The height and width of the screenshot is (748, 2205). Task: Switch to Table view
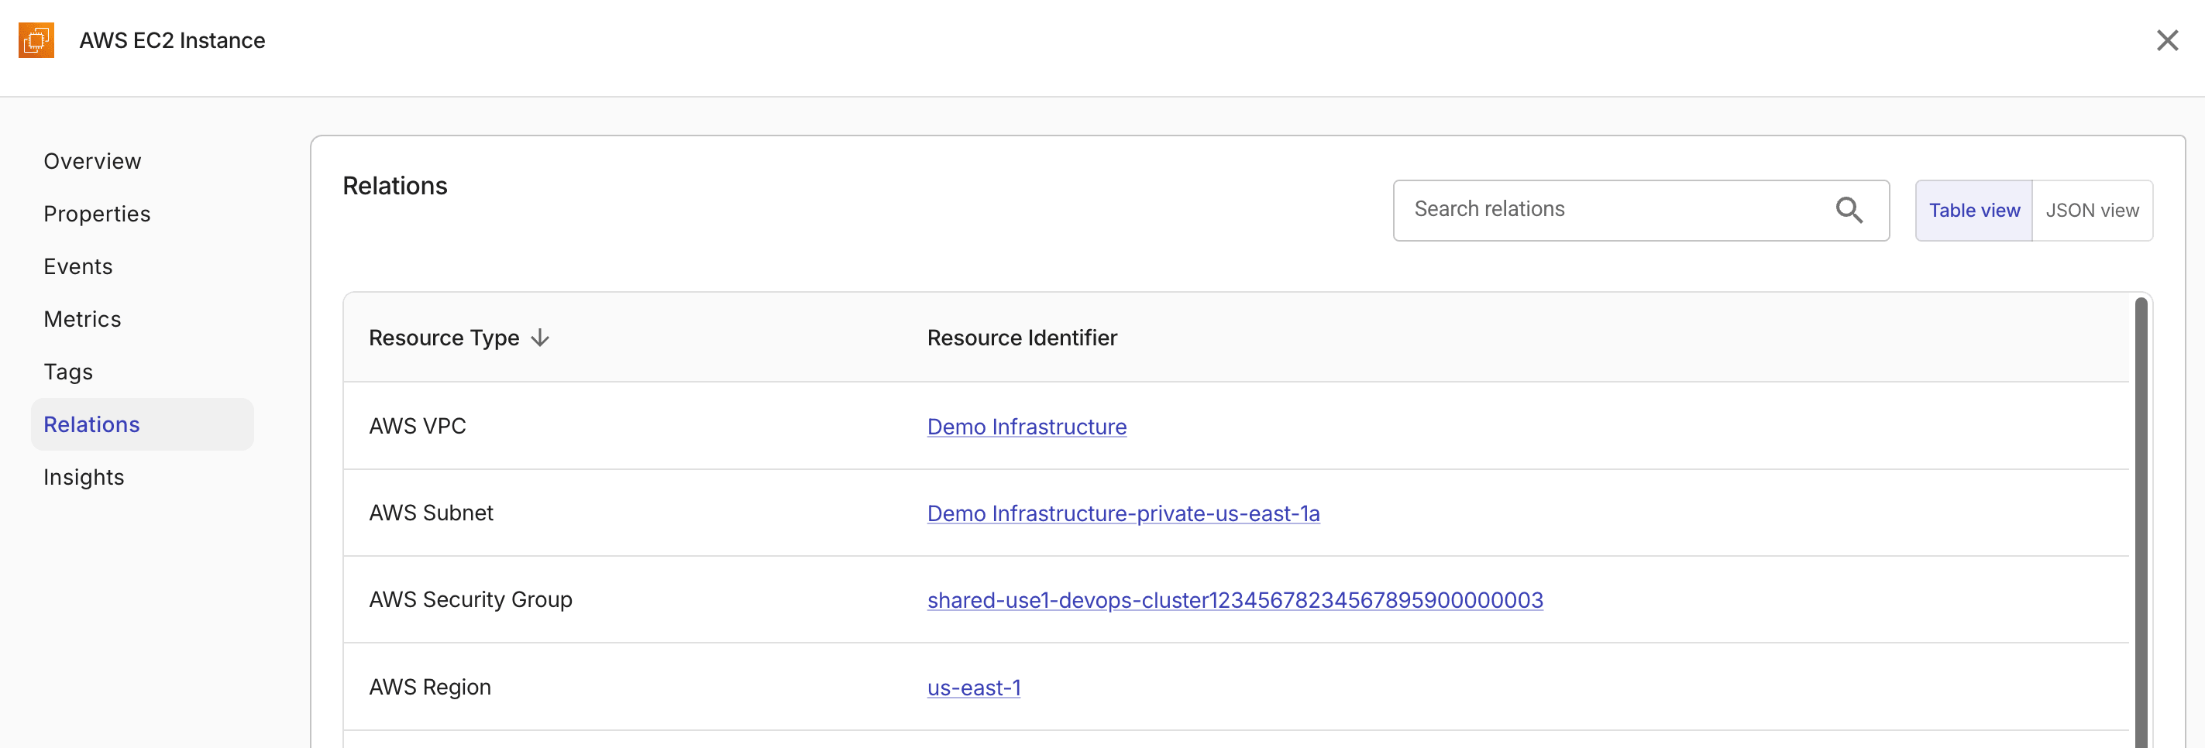pyautogui.click(x=1973, y=211)
